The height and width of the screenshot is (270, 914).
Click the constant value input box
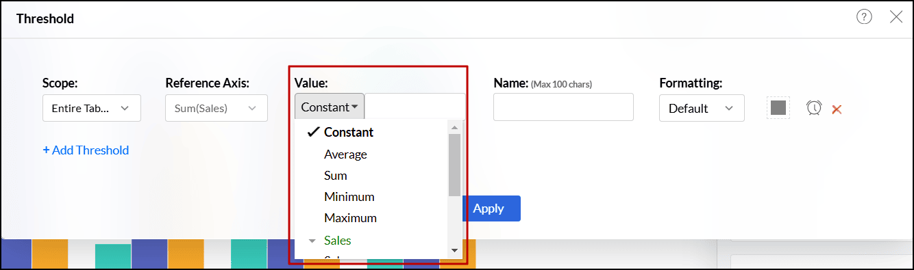(415, 107)
